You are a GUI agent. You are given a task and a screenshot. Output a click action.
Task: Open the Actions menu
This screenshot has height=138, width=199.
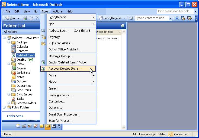(58, 11)
